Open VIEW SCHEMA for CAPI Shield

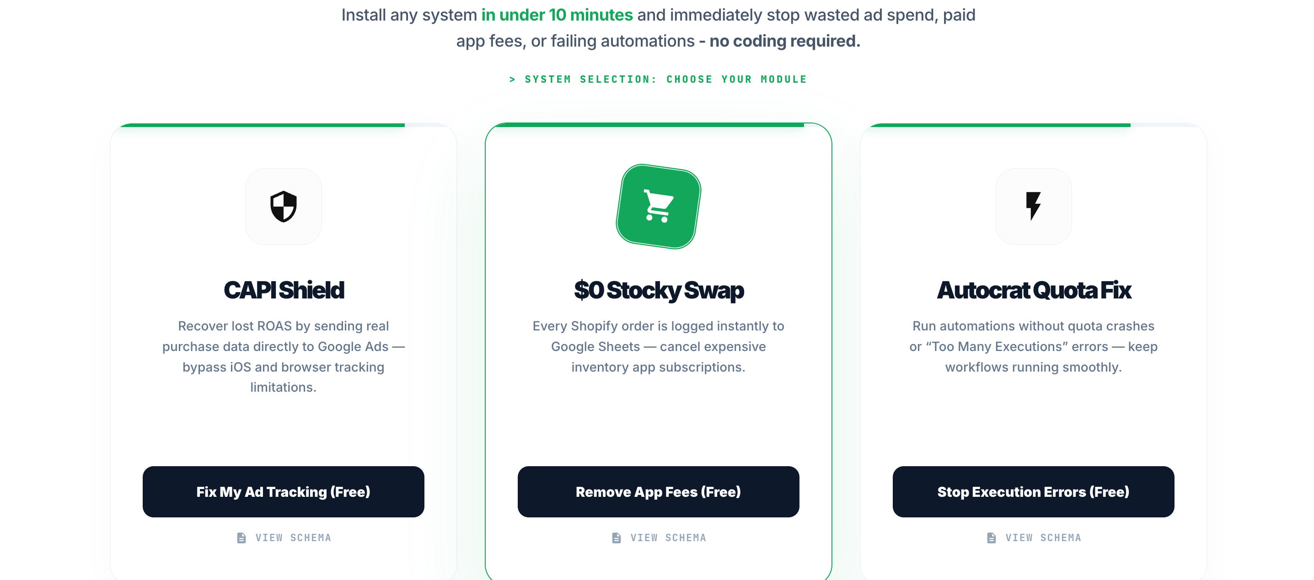293,537
